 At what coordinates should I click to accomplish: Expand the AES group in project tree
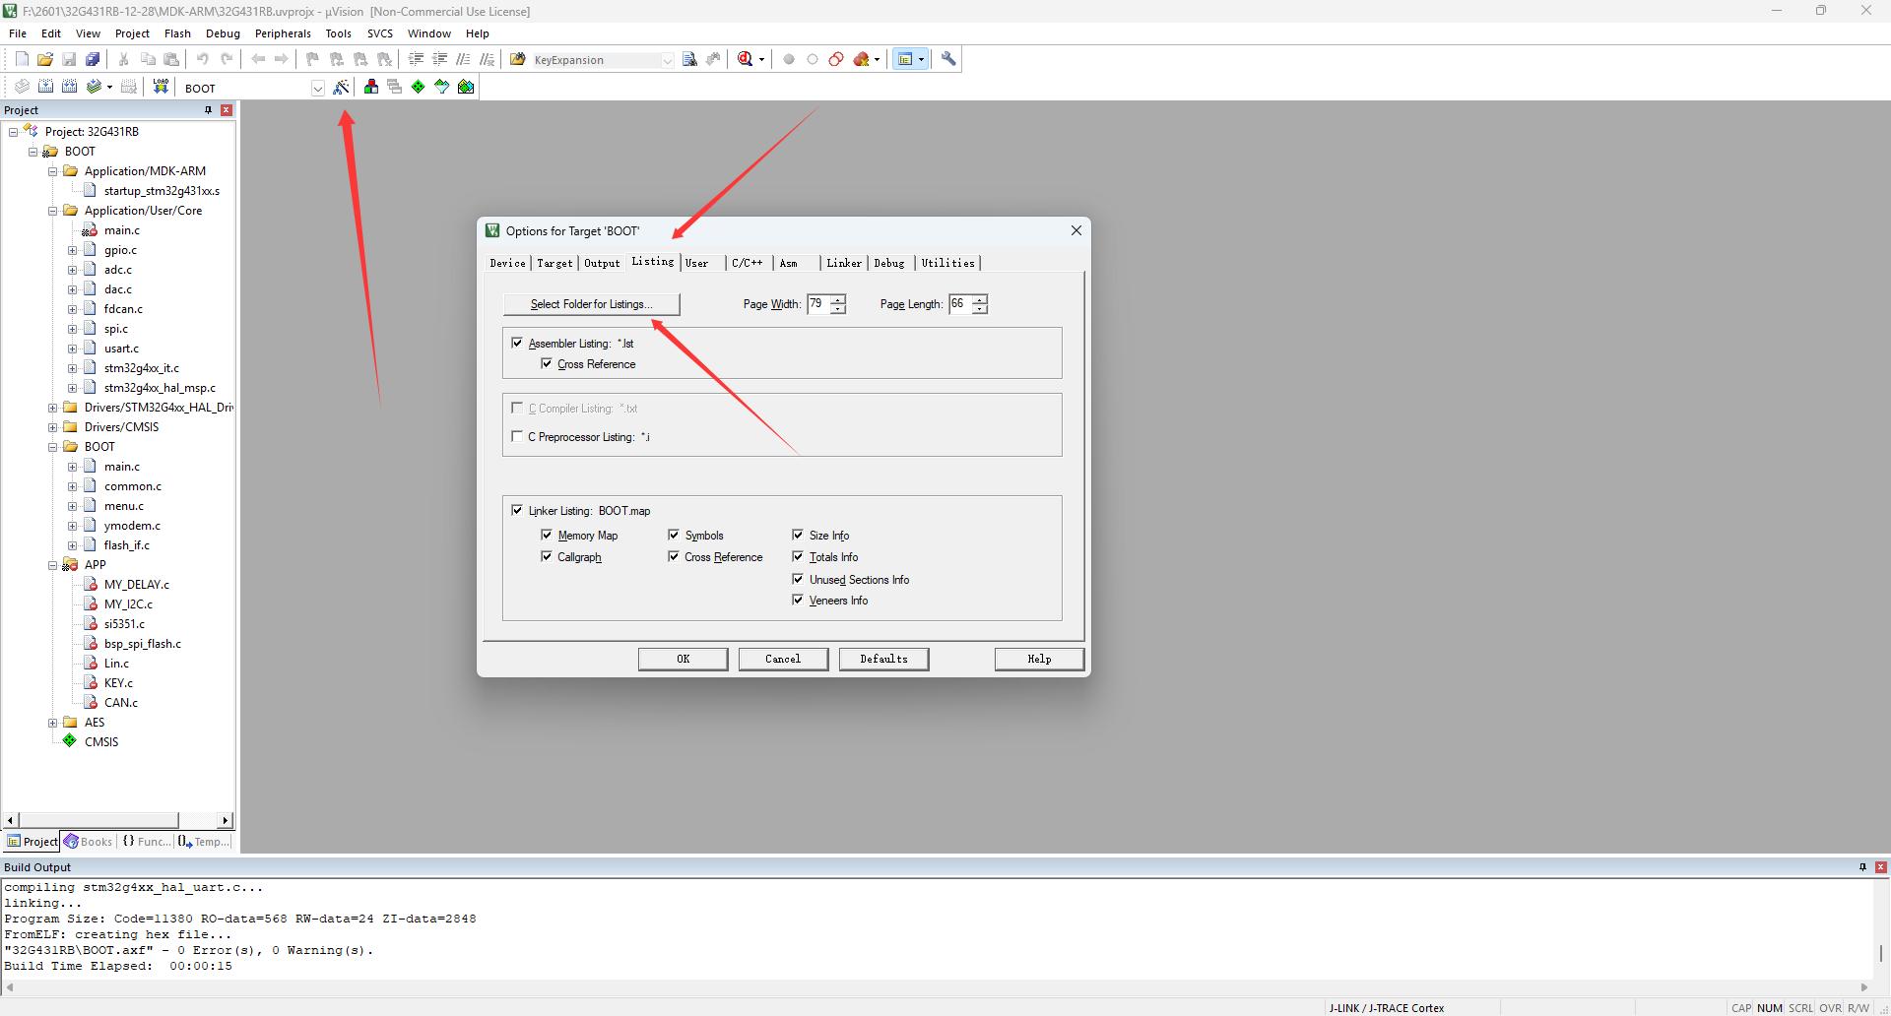pos(53,723)
